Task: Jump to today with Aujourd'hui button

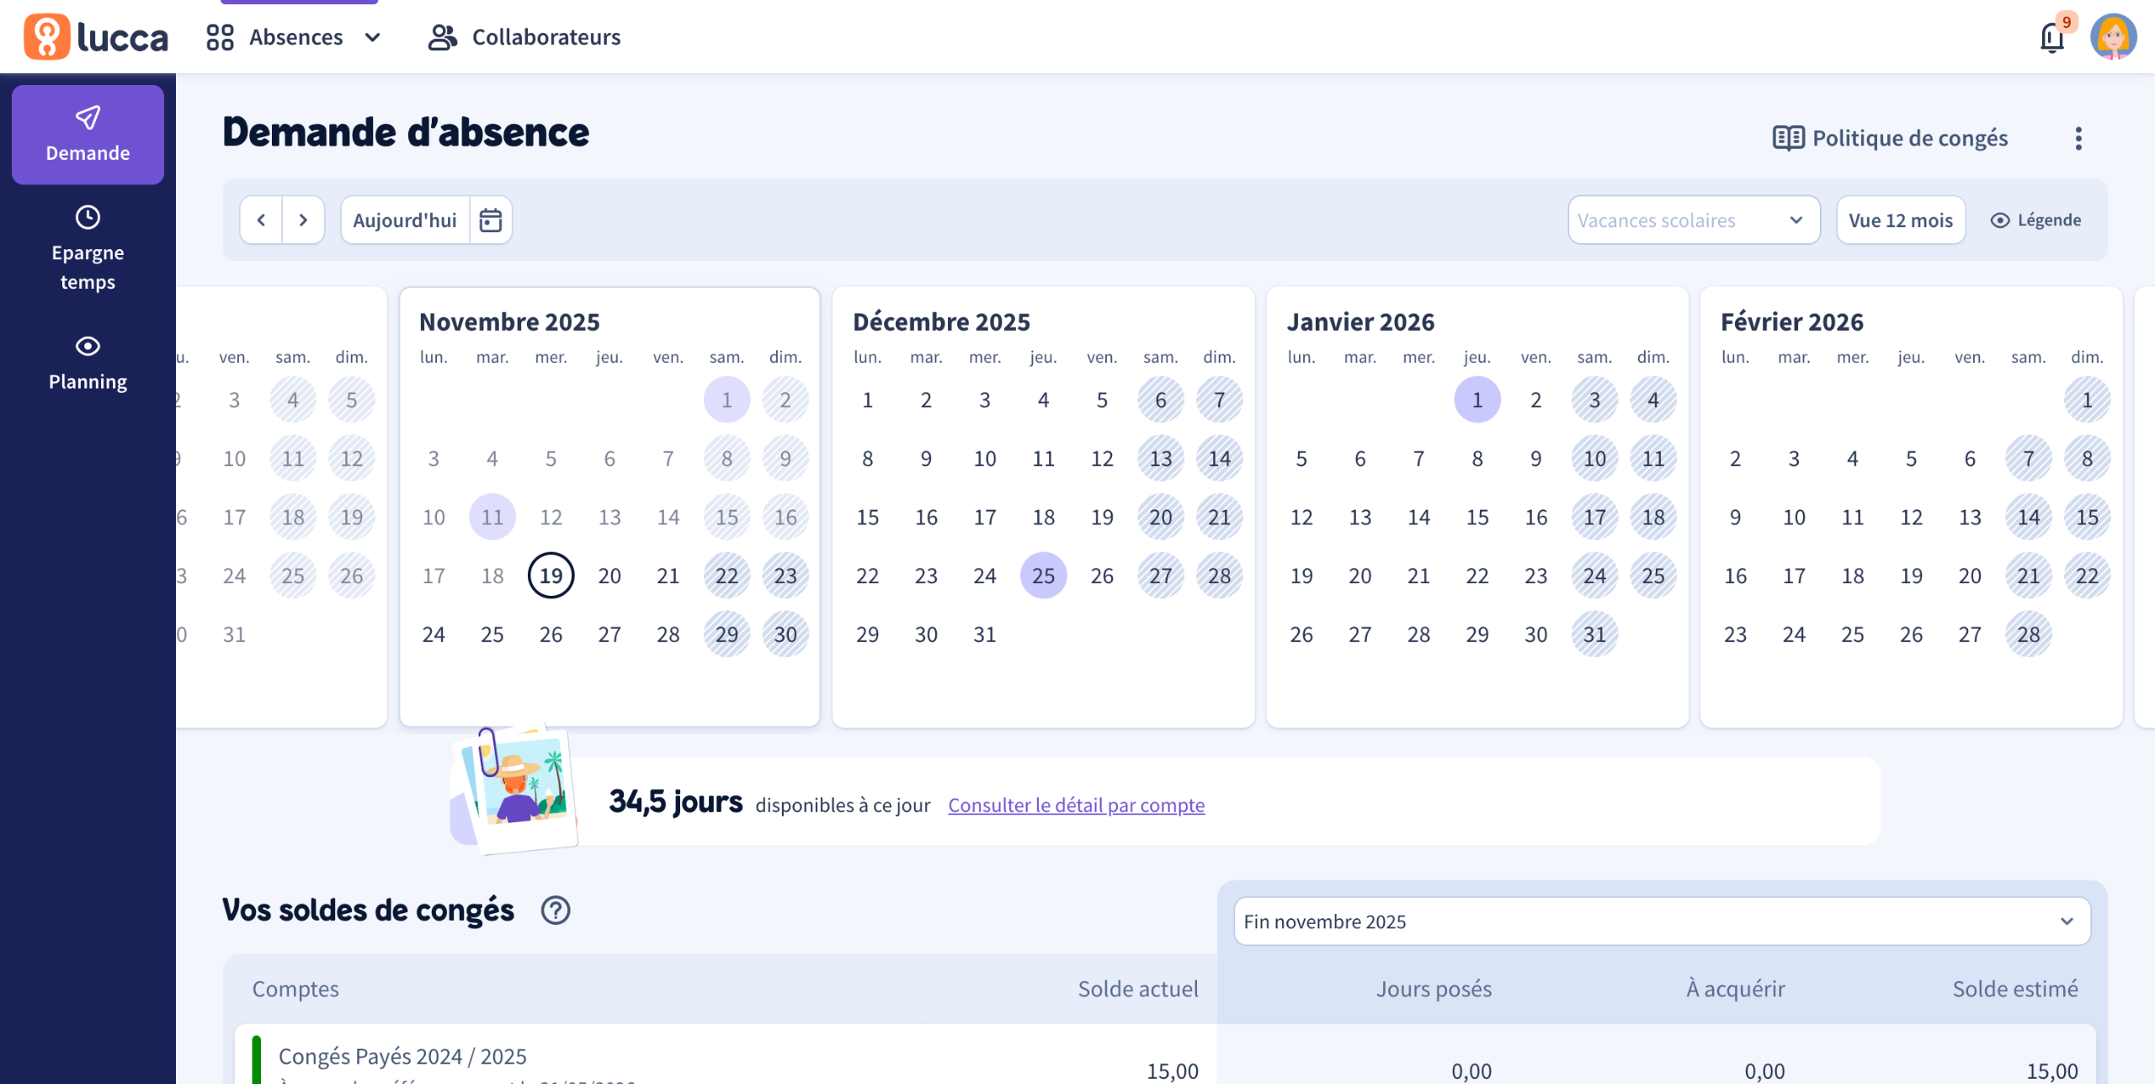Action: click(405, 221)
